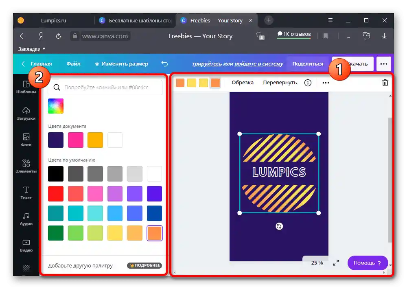Delete the selected element with the trash icon
Screen dimensions: 407x289
point(385,83)
